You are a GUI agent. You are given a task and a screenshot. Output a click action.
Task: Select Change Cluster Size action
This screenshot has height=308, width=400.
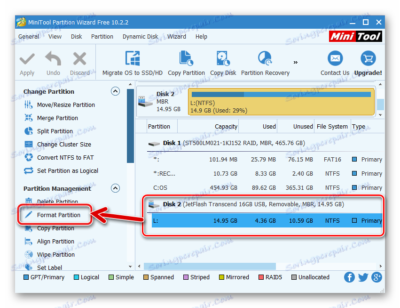pyautogui.click(x=58, y=145)
